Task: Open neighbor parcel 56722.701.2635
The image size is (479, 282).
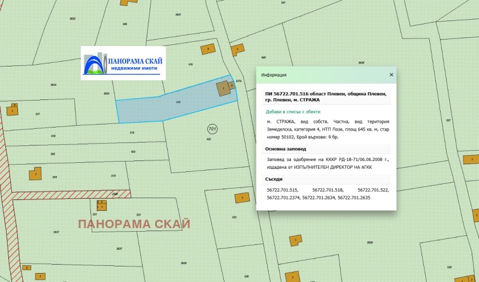Action: coord(354,197)
